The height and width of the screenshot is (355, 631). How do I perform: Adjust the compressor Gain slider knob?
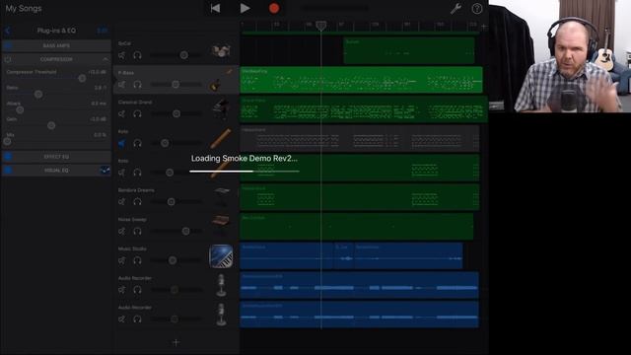51,125
